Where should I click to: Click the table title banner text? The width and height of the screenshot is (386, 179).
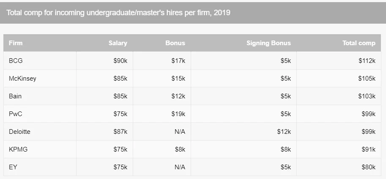click(118, 13)
